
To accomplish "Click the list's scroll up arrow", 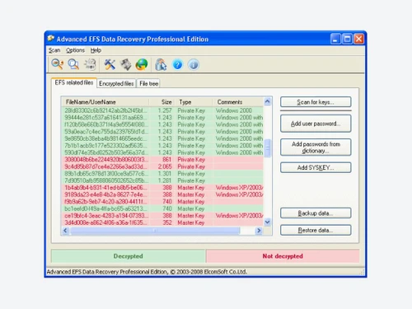I will click(267, 101).
